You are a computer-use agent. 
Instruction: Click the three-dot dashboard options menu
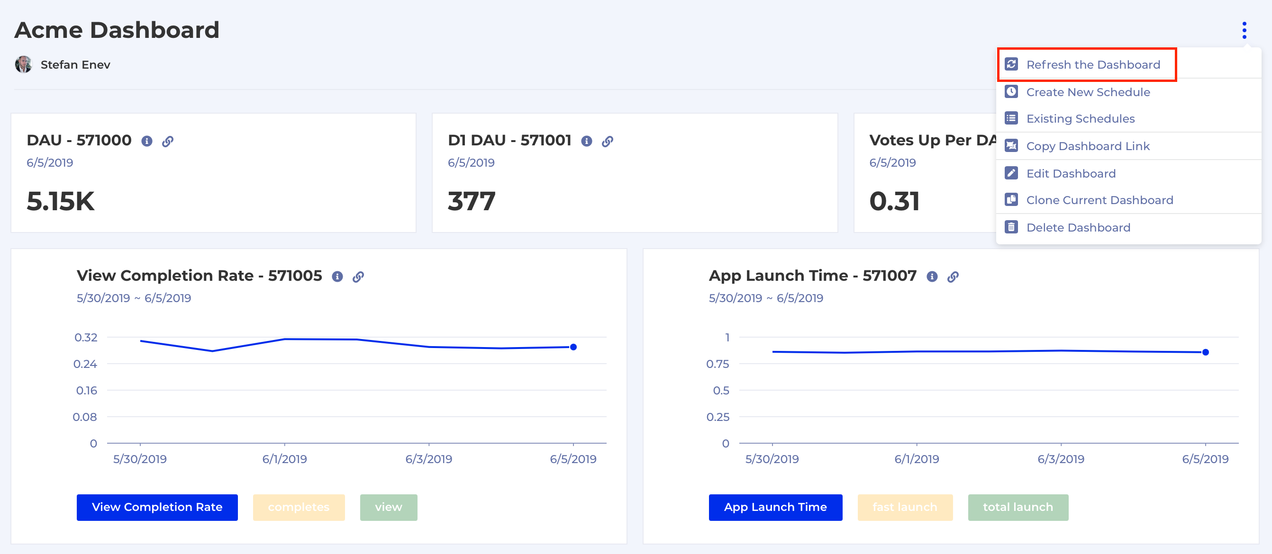click(x=1244, y=31)
